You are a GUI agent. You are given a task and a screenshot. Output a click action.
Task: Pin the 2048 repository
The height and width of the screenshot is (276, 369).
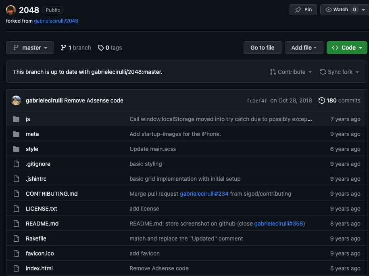[x=303, y=10]
